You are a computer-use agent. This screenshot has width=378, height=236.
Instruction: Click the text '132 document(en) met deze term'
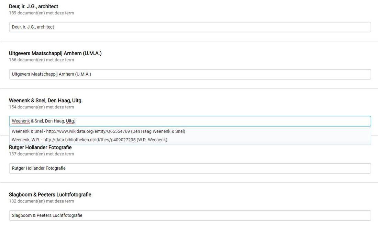[42, 201]
